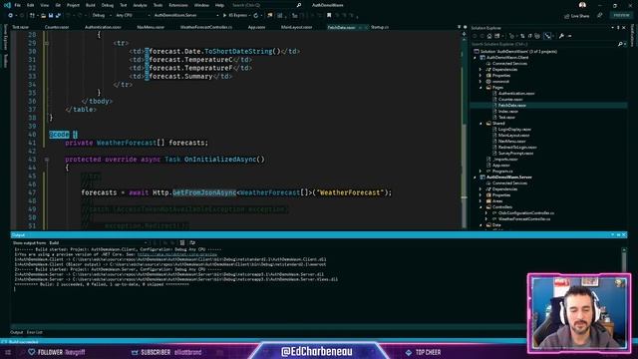Collapse the Shared folder in Solution Explorer

point(480,124)
